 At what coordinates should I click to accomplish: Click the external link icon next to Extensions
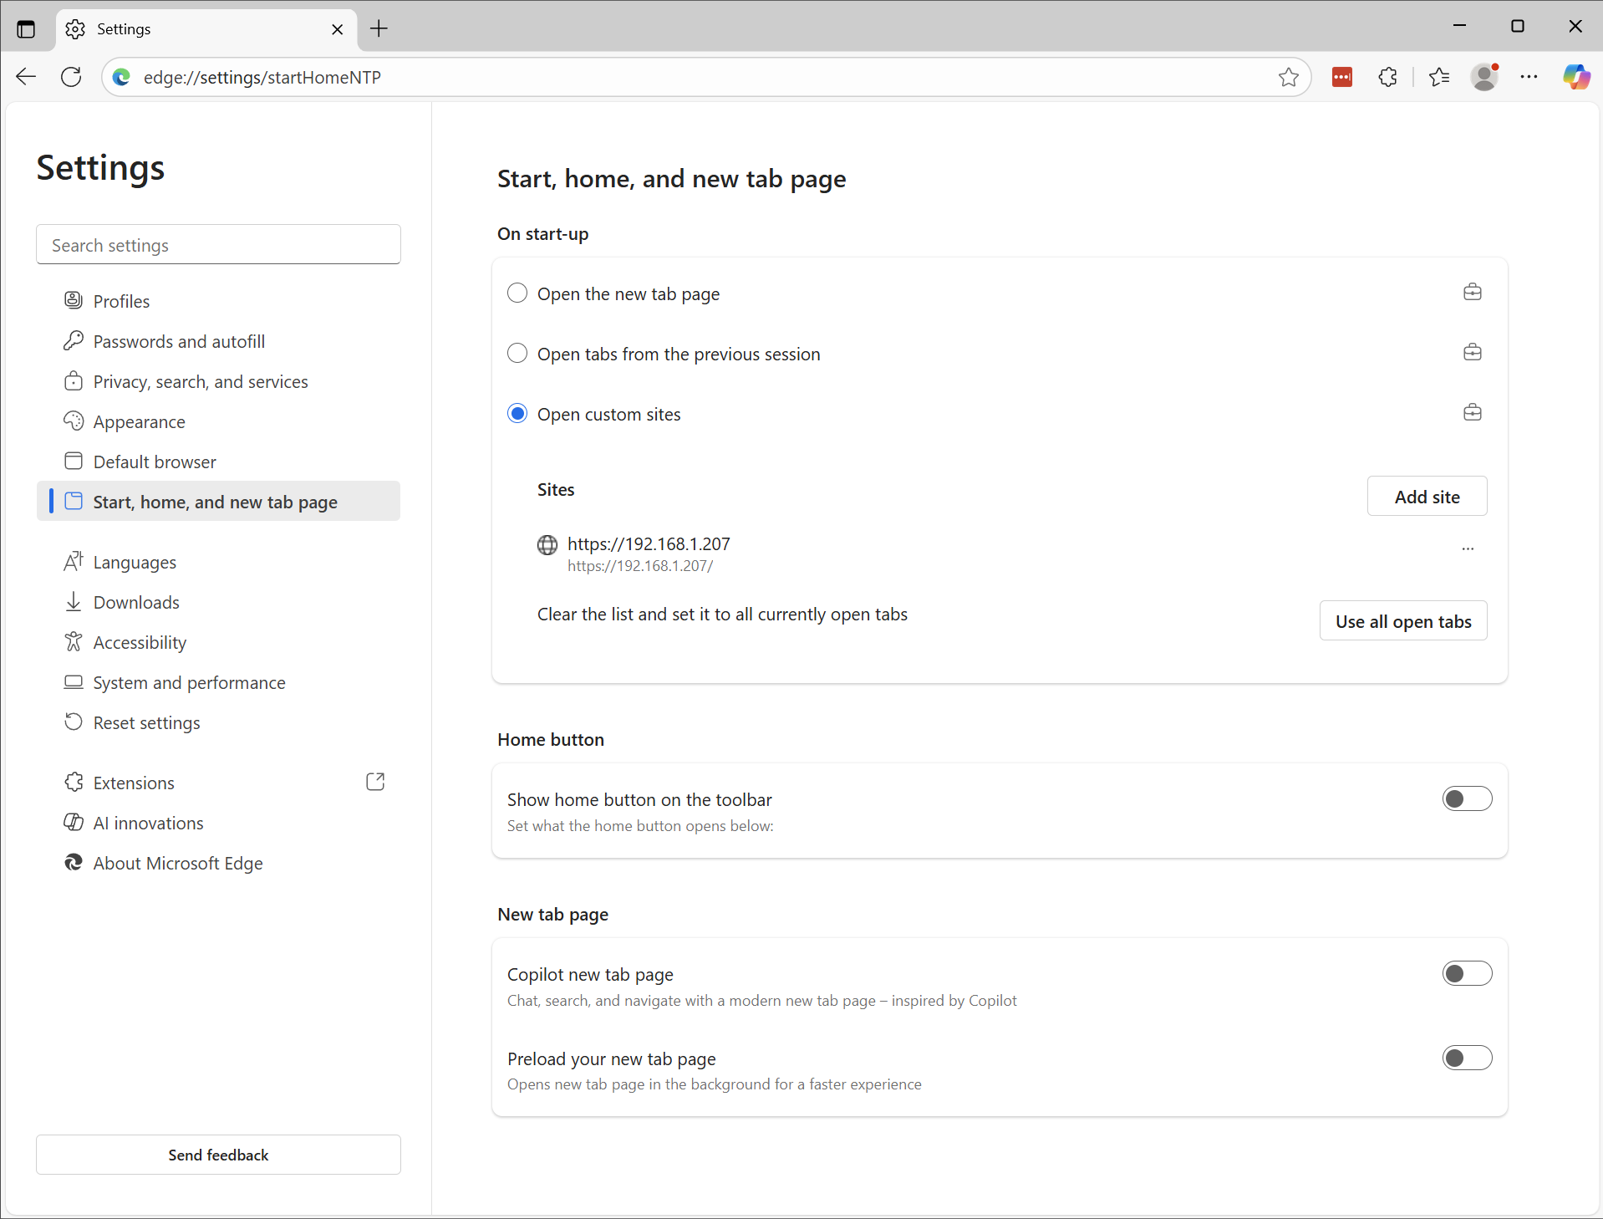[376, 782]
